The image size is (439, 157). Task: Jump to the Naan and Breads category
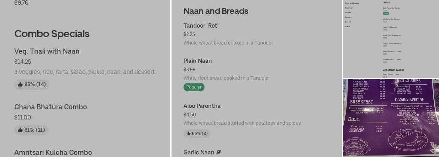(352, 3)
